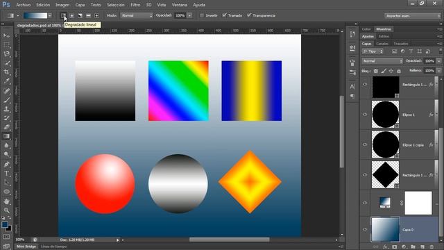Open the layer blend mode Normal dropdown
Image resolution: width=444 pixels, height=250 pixels.
coord(382,61)
